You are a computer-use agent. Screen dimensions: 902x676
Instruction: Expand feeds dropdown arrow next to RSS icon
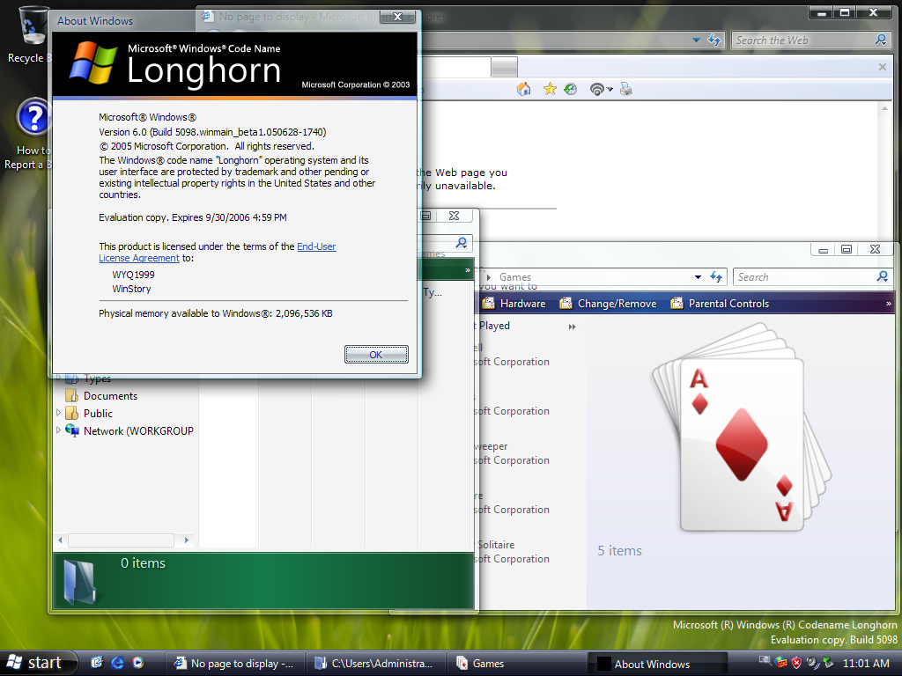click(x=610, y=90)
